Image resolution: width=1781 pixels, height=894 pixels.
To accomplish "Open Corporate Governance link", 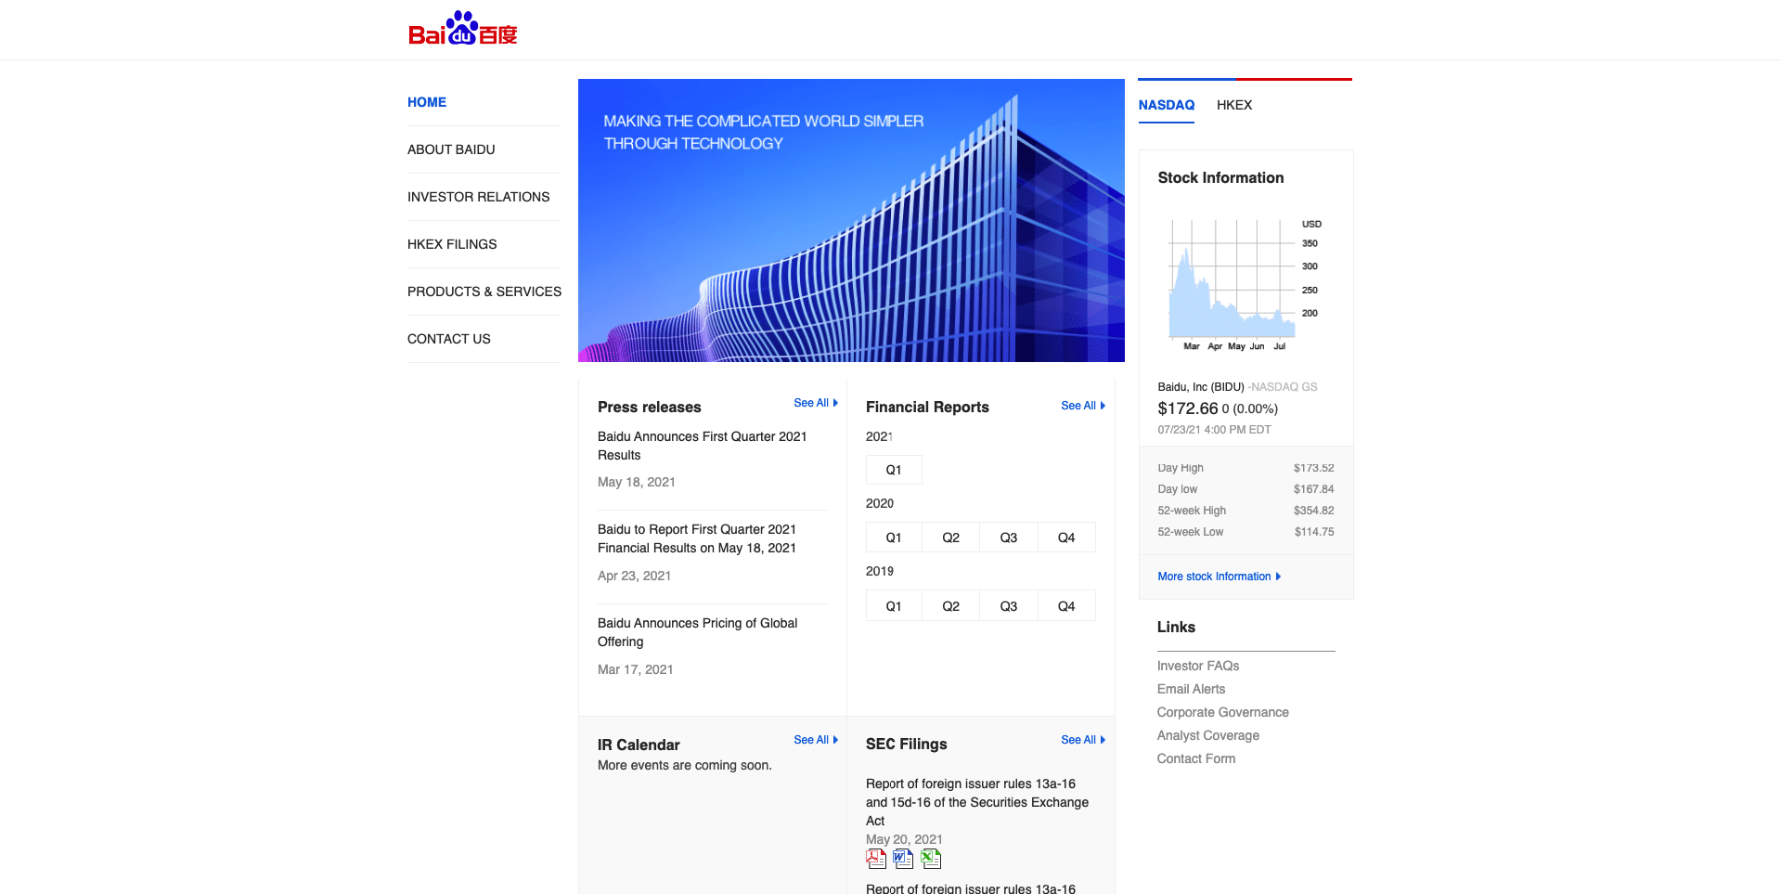I will pos(1222,712).
